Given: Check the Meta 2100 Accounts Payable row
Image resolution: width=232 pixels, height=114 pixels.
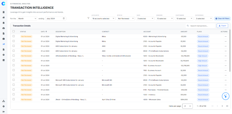Looking at the screenshot, I should (x=14, y=41).
